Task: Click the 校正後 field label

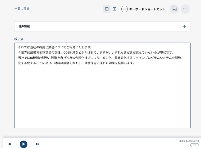Action: (x=19, y=39)
